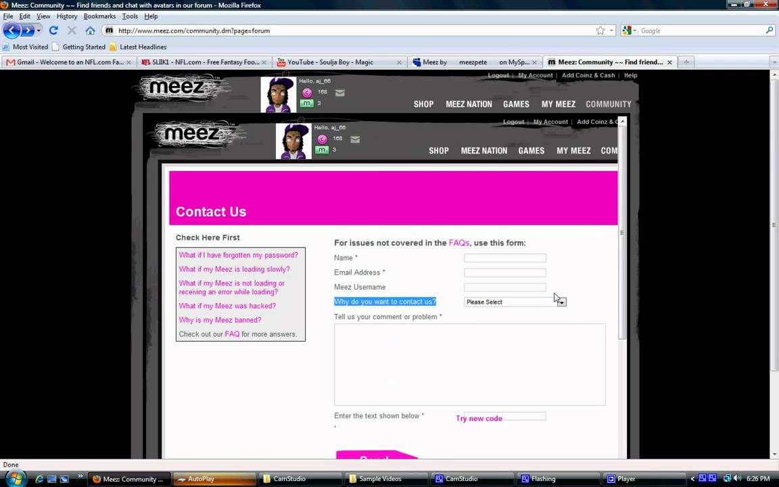Open the Help menu

pos(151,16)
